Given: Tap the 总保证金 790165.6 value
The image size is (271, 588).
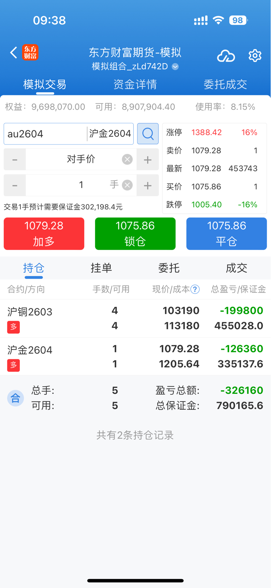Looking at the screenshot, I should tap(240, 406).
